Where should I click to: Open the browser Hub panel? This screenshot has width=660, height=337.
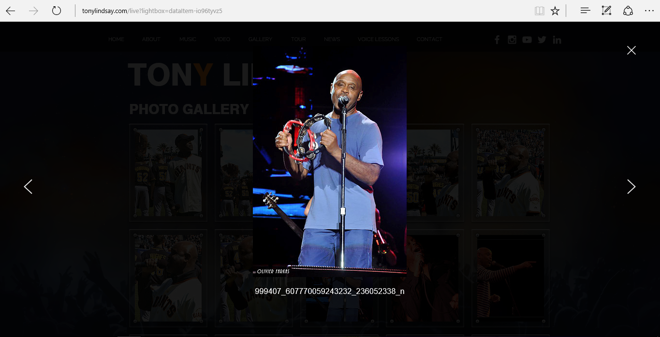[585, 11]
